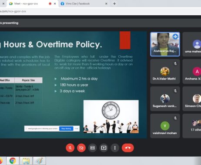201x165 pixels.
Task: Select Dr.A.Valar Mathi participant tile
Action: (x=165, y=71)
